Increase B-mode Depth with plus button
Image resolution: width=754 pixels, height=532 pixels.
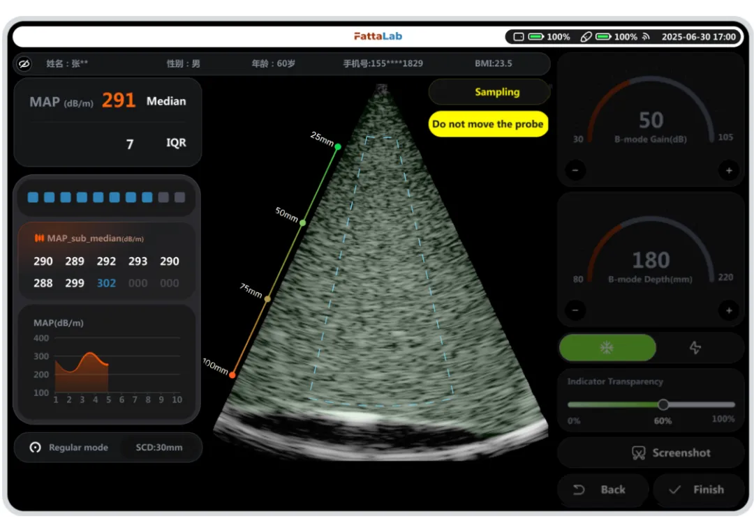point(729,311)
